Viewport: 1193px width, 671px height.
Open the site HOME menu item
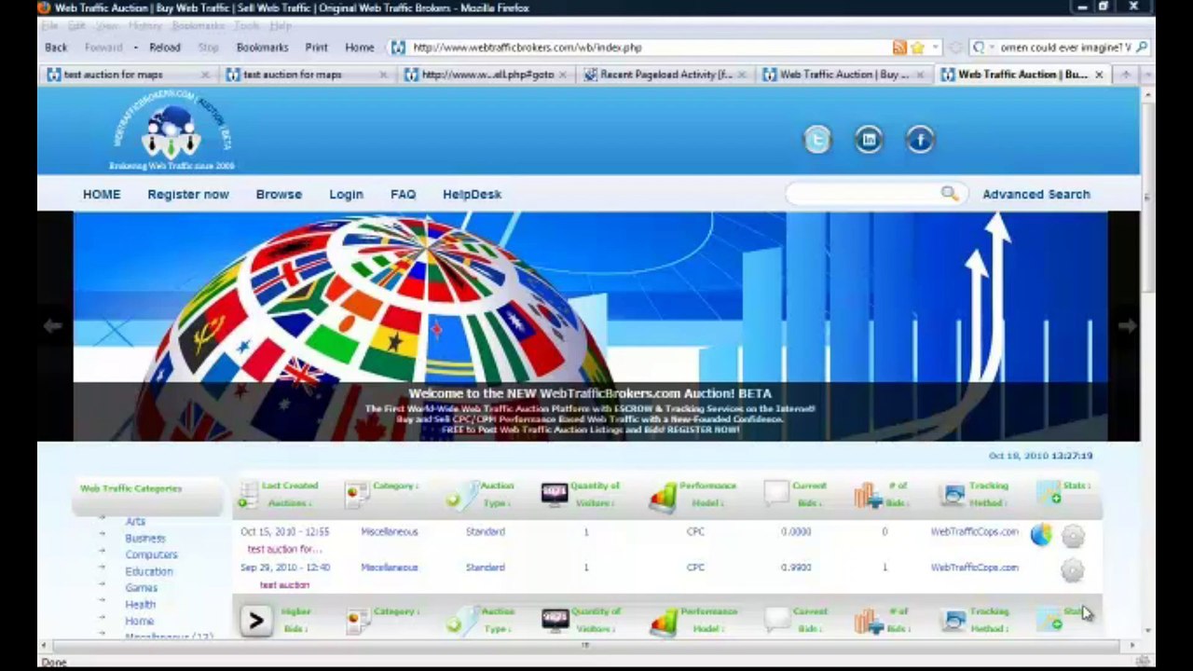102,194
